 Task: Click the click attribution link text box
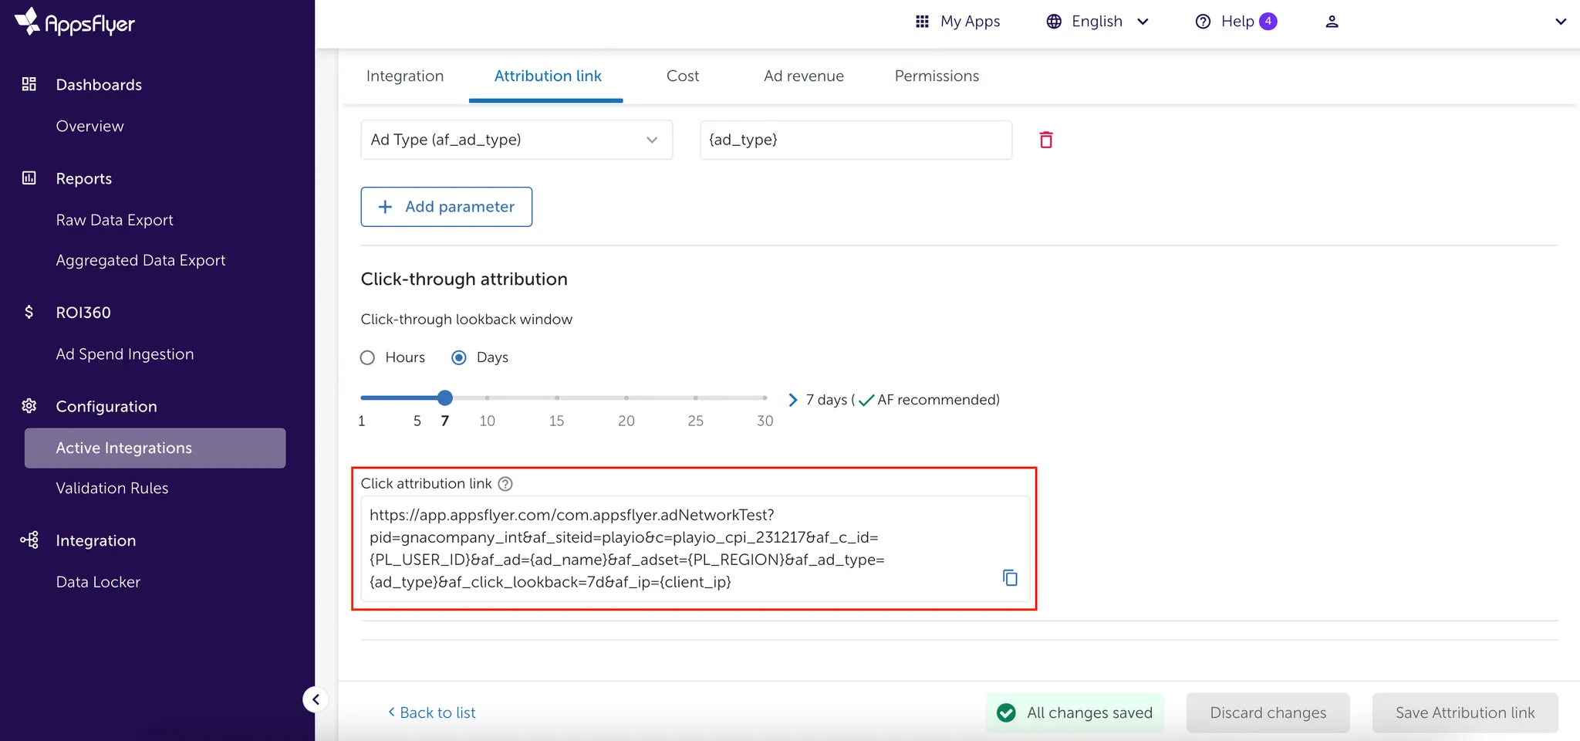click(695, 549)
